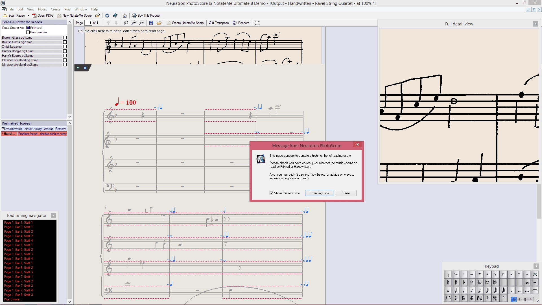The width and height of the screenshot is (542, 305).
Task: Collapse Scans & NotateMe Scores panel arrow
Action: 69,22
